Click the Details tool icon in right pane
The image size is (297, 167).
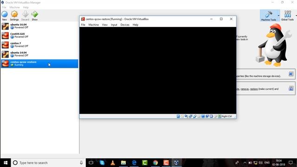tap(291, 74)
